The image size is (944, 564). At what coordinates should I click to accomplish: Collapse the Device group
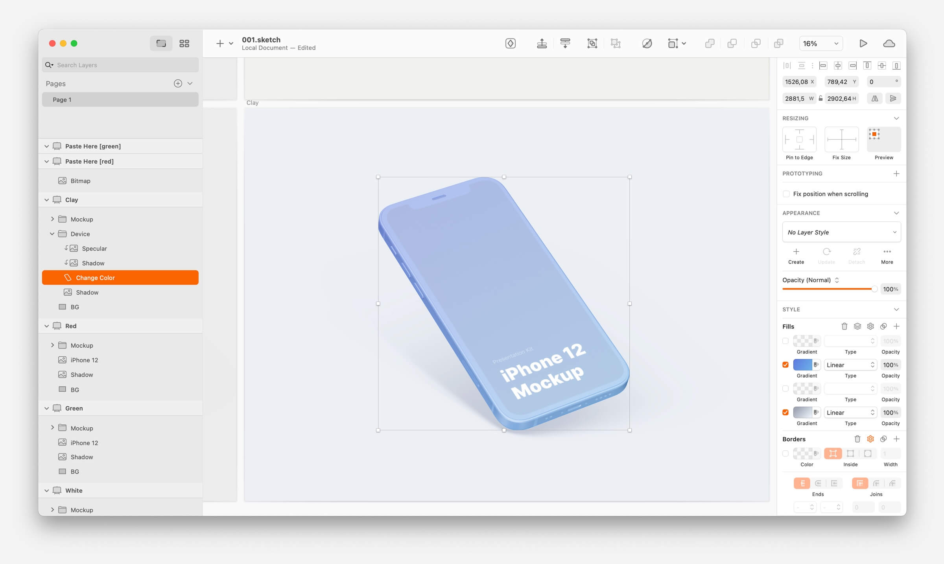[52, 234]
